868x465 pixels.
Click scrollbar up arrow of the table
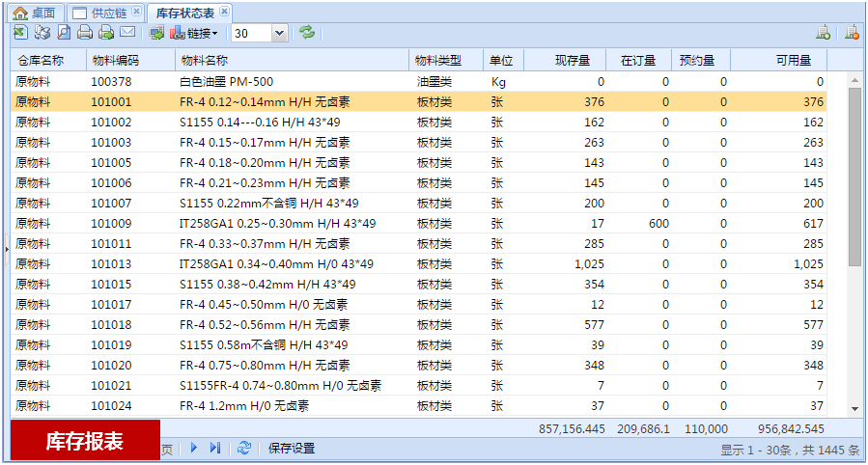click(x=854, y=80)
